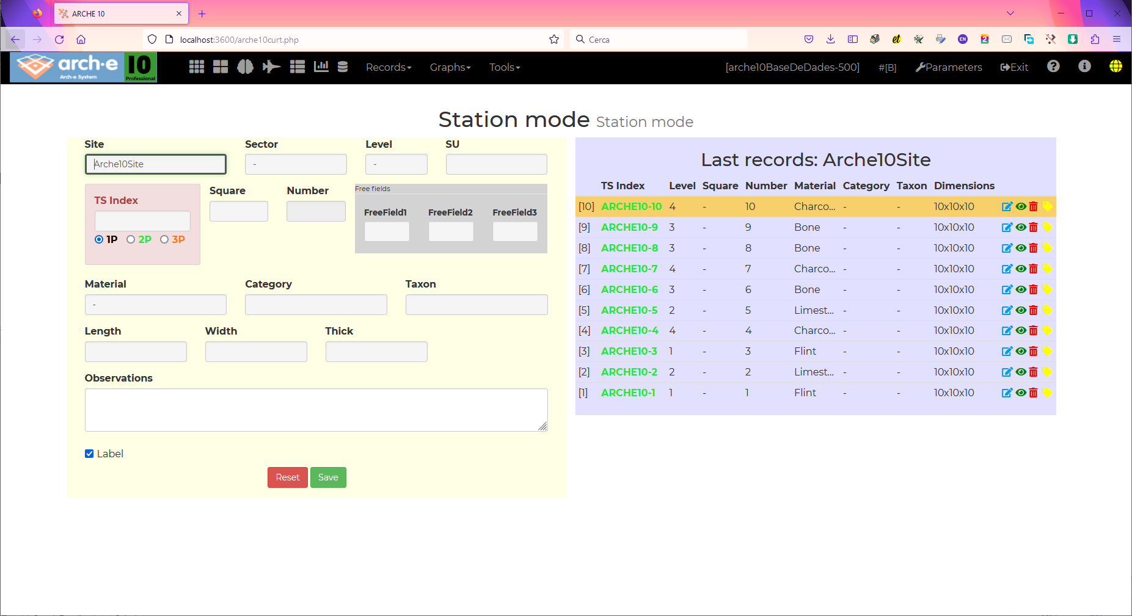
Task: Select the 1P radio option
Action: (x=99, y=239)
